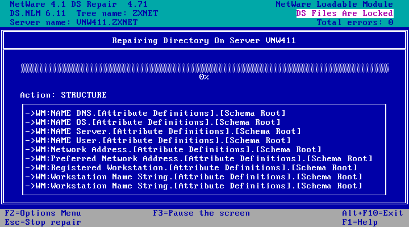Select the WM:NAME DNS log line
Image resolution: width=409 pixels, height=227 pixels.
pos(156,113)
